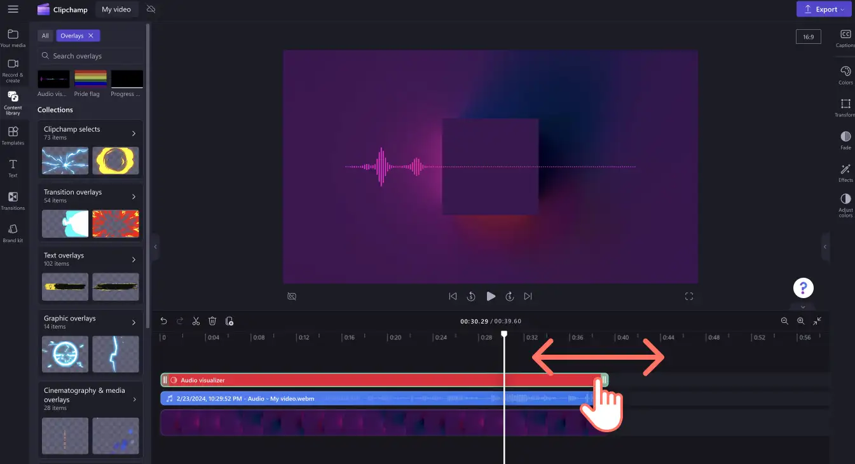Click the cloud sync off icon
The image size is (855, 464).
[151, 9]
